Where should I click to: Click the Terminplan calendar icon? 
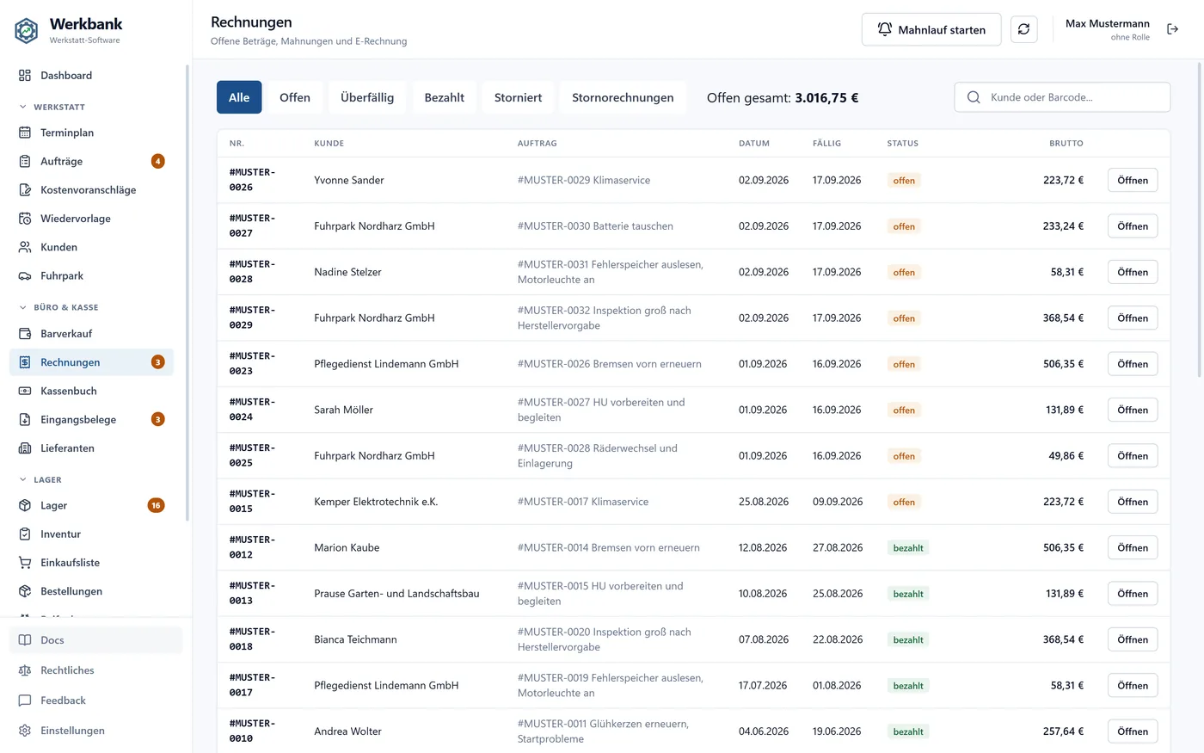[25, 133]
